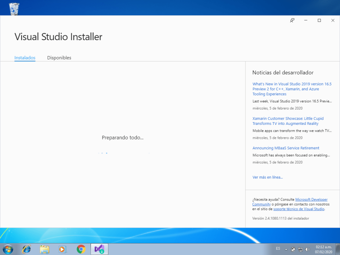Switch to the Disponibles tab
Image resolution: width=340 pixels, height=255 pixels.
click(59, 58)
